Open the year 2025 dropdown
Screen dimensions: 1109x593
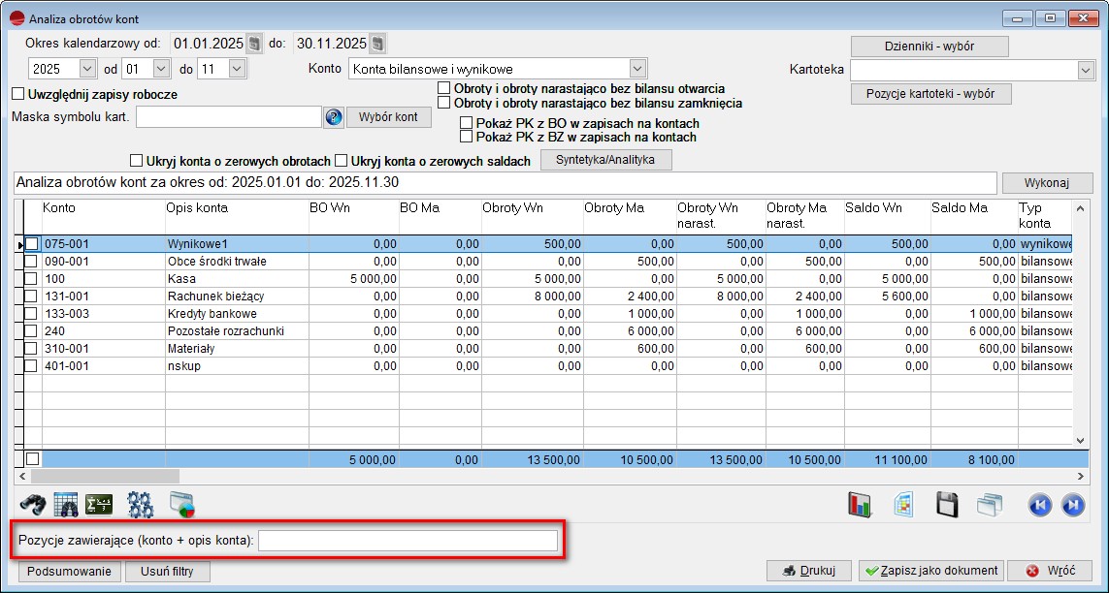pos(87,69)
